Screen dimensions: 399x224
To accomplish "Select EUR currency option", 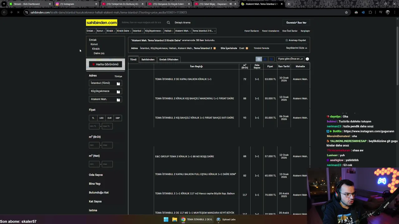I will point(109,118).
